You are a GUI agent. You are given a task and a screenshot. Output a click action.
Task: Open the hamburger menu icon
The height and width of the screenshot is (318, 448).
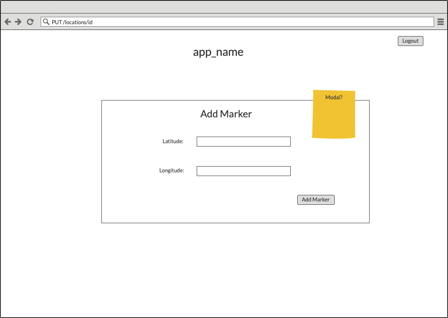(x=441, y=22)
